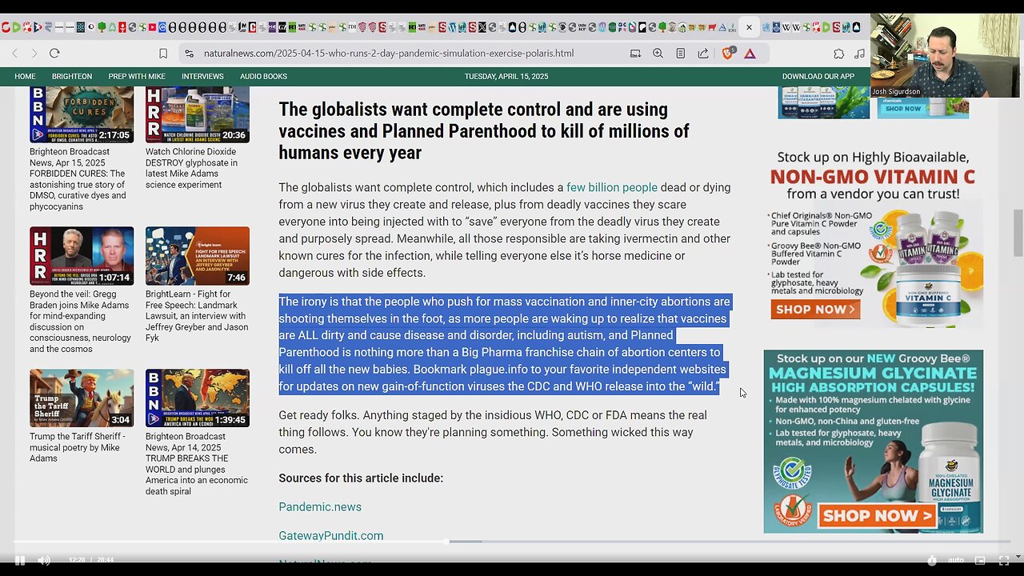
Task: Click Magnesium Glycinate ad SHOP NOW button
Action: point(877,516)
